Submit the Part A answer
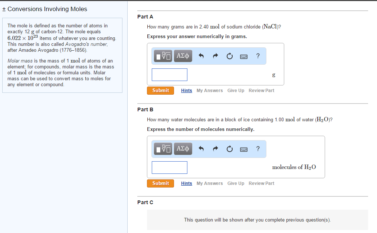This screenshot has width=377, height=233. [x=160, y=90]
